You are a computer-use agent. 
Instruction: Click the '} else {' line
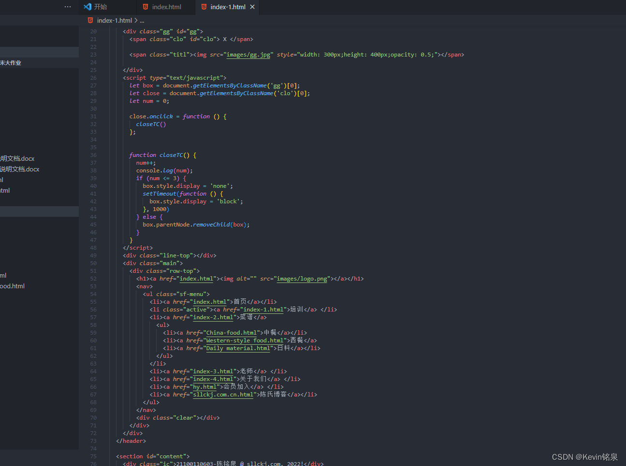(x=149, y=217)
